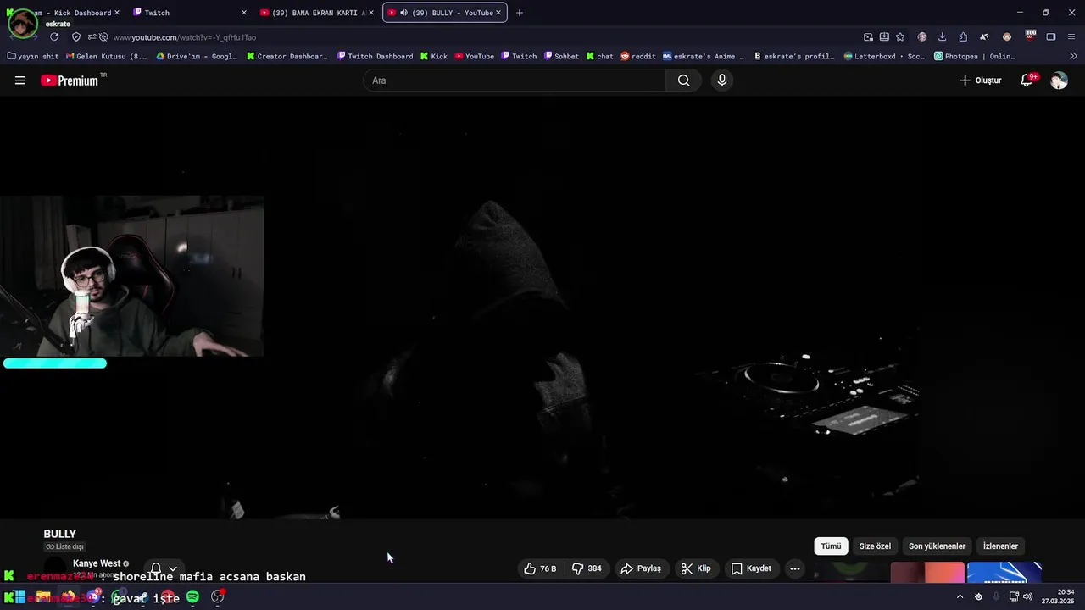This screenshot has width=1085, height=610.
Task: Open a new browser tab
Action: [x=520, y=13]
